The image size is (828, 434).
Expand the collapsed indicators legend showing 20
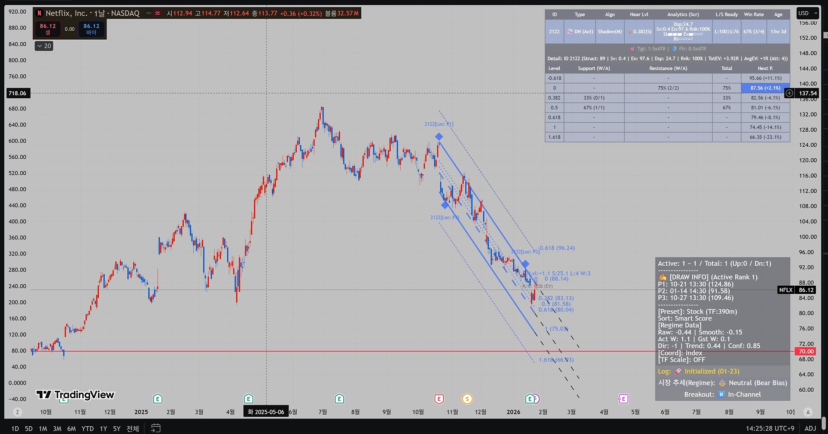click(44, 46)
